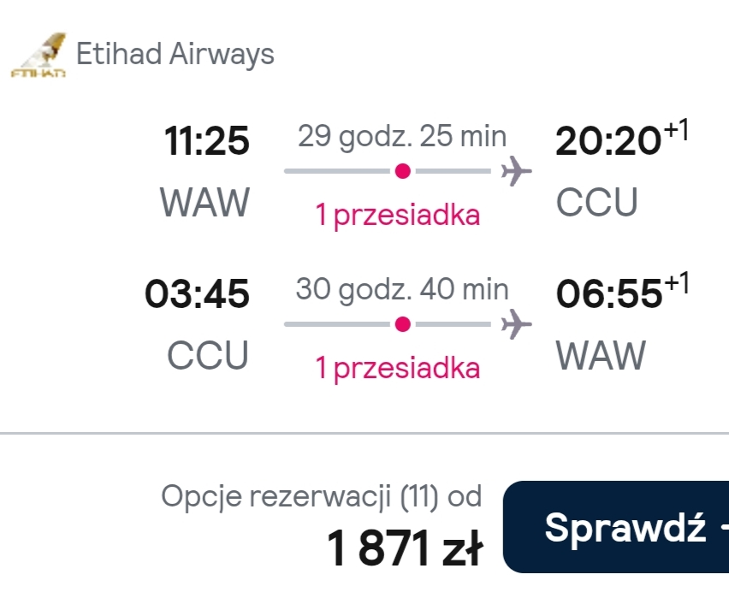Click Opcje rezerwacji (11) od text
Image resolution: width=729 pixels, height=604 pixels.
click(321, 496)
